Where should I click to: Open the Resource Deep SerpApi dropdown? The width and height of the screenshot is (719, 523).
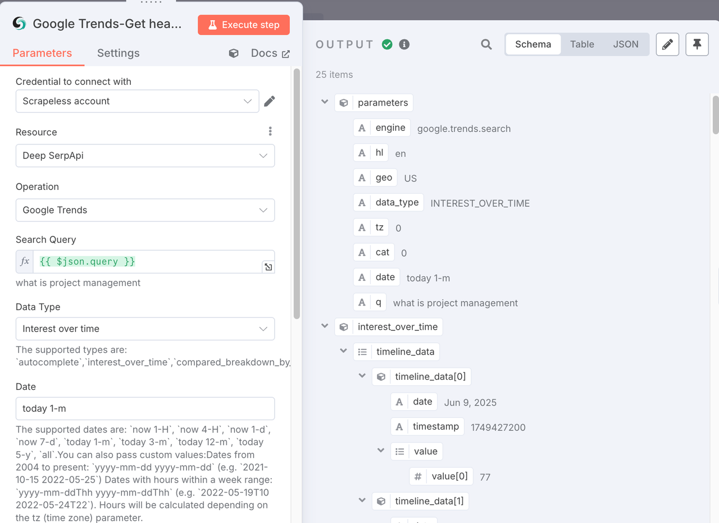click(145, 156)
